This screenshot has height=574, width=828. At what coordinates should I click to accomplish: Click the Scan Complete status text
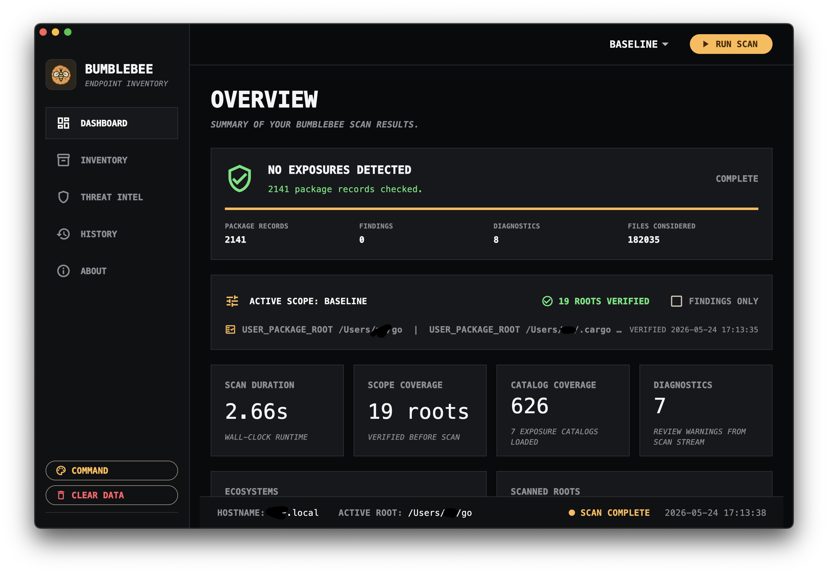[x=615, y=512]
